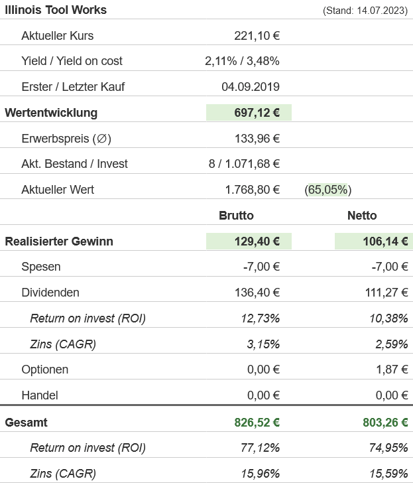Click the Handel row label
Image resolution: width=413 pixels, height=483 pixels.
tap(40, 395)
